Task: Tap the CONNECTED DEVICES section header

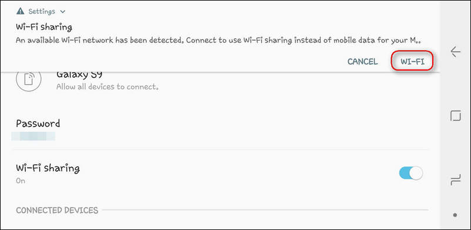Action: pos(57,210)
